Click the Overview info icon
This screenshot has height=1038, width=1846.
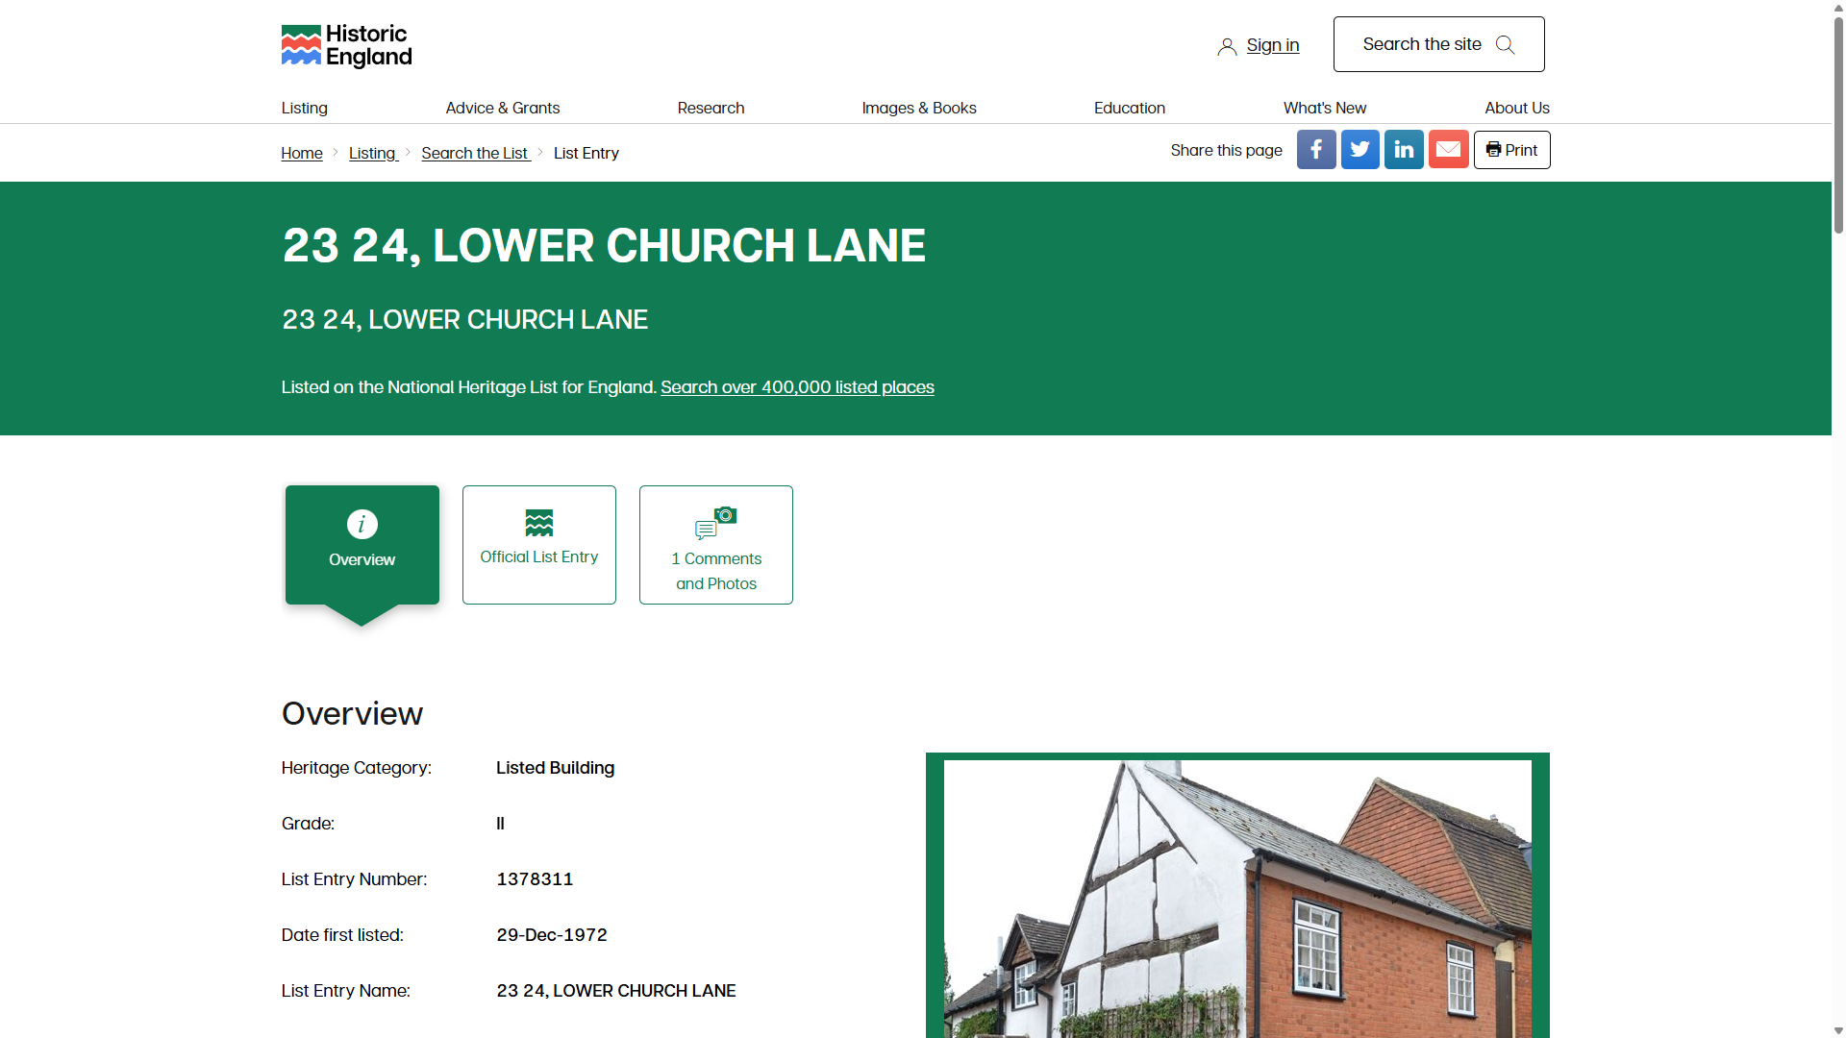click(x=362, y=524)
